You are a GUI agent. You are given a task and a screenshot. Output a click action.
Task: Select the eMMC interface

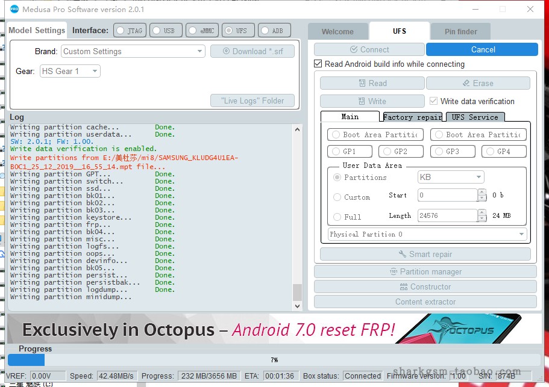[202, 31]
